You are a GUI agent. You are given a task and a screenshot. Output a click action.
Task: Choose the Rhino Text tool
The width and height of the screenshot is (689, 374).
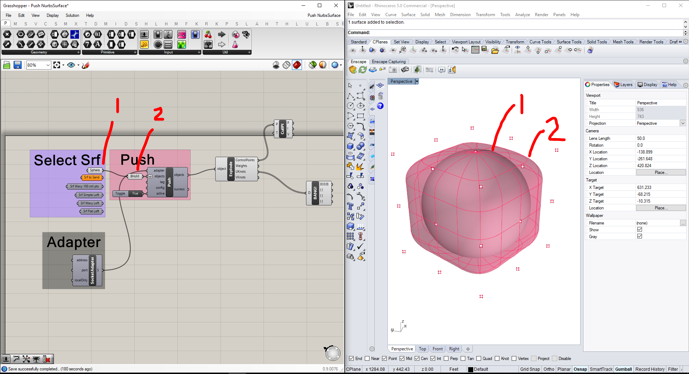[350, 206]
